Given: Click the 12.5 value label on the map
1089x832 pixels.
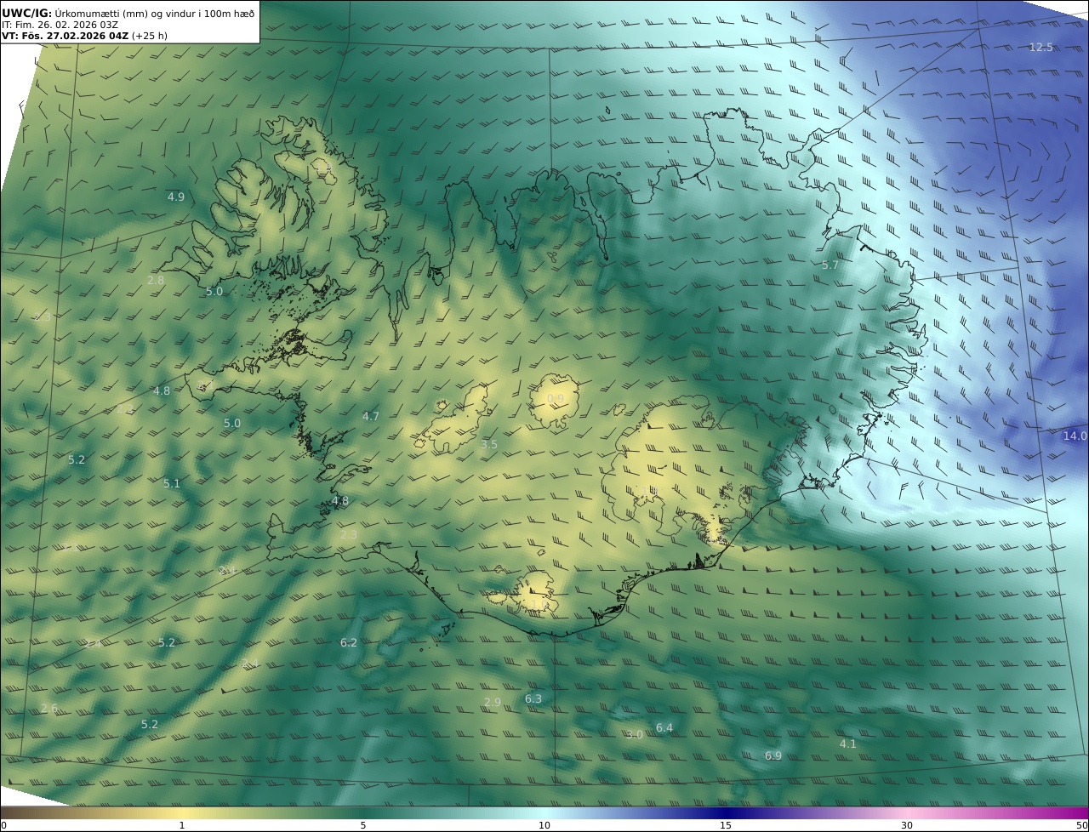Looking at the screenshot, I should [1041, 47].
